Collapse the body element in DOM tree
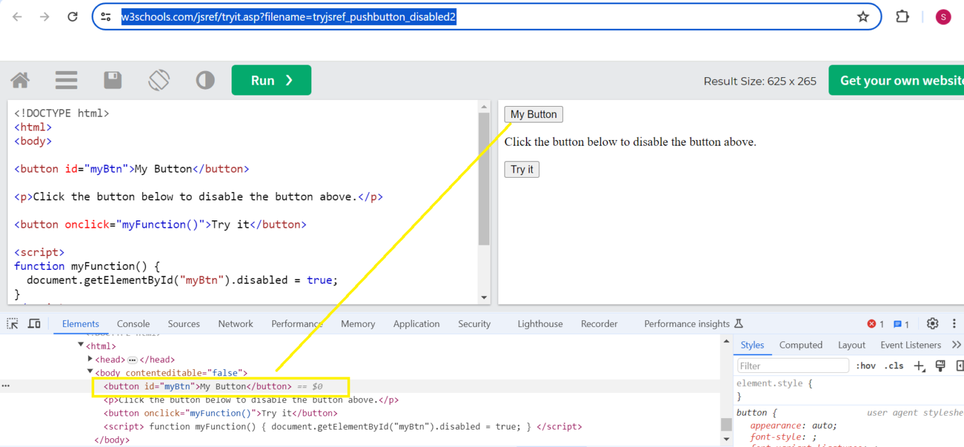Viewport: 964px width, 447px height. tap(90, 372)
